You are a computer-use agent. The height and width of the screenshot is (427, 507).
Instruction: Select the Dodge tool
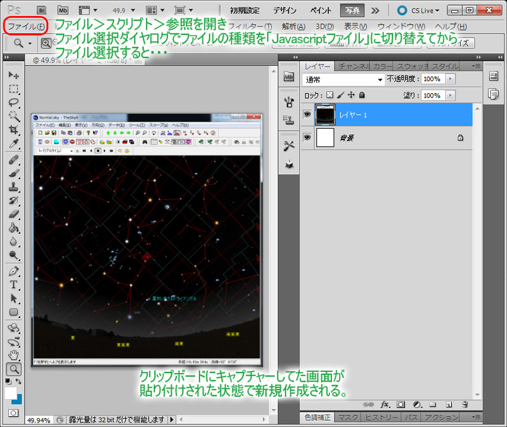click(x=13, y=255)
